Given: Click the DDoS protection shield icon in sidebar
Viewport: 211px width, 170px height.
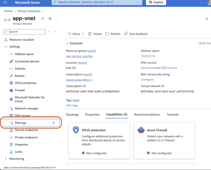Looking at the screenshot, I should point(11,83).
